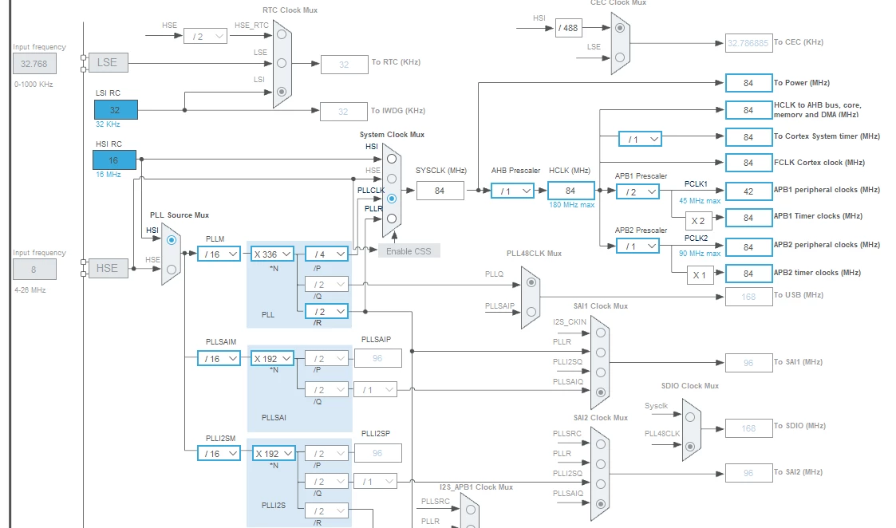896x528 pixels.
Task: Click the / 488 HSI divider box
Action: click(569, 27)
